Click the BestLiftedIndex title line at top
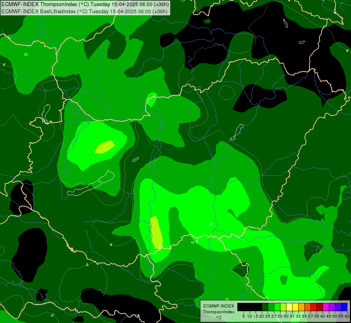Image resolution: width=351 pixels, height=323 pixels. (84, 11)
